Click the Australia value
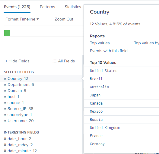This screenshot has width=159, height=154. (x=99, y=87)
